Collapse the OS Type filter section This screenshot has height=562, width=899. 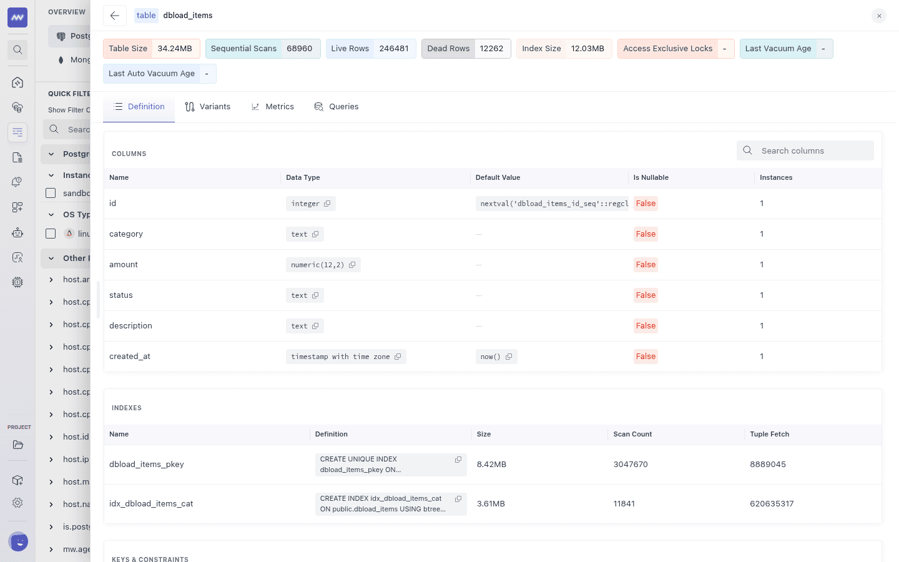[x=51, y=215]
